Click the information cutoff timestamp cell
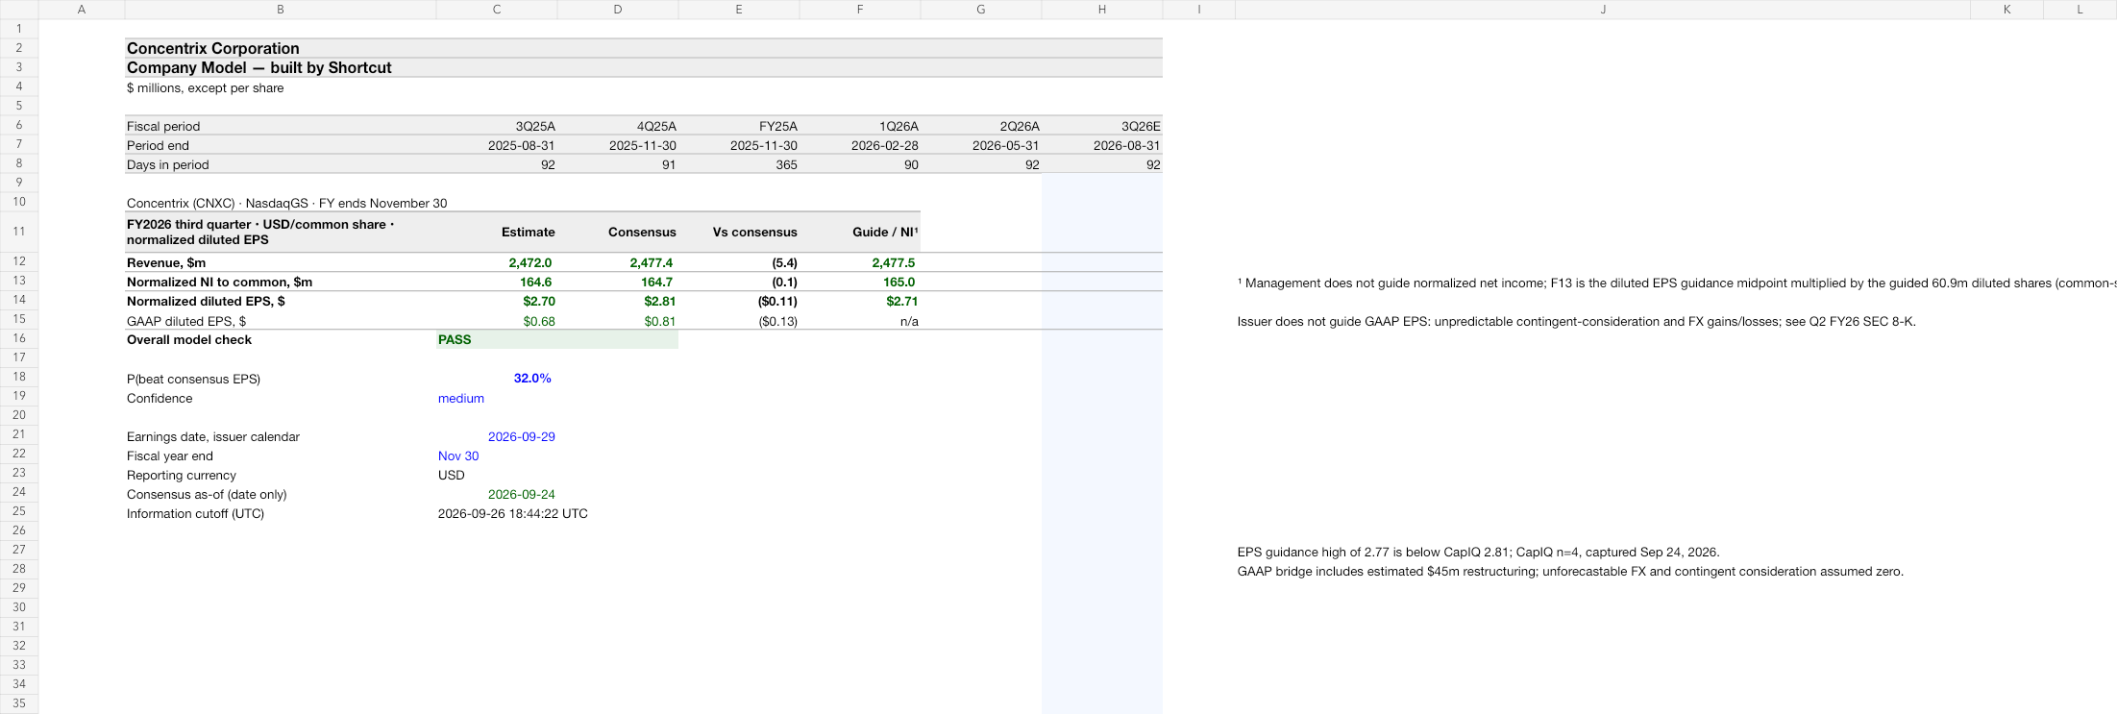 513,513
